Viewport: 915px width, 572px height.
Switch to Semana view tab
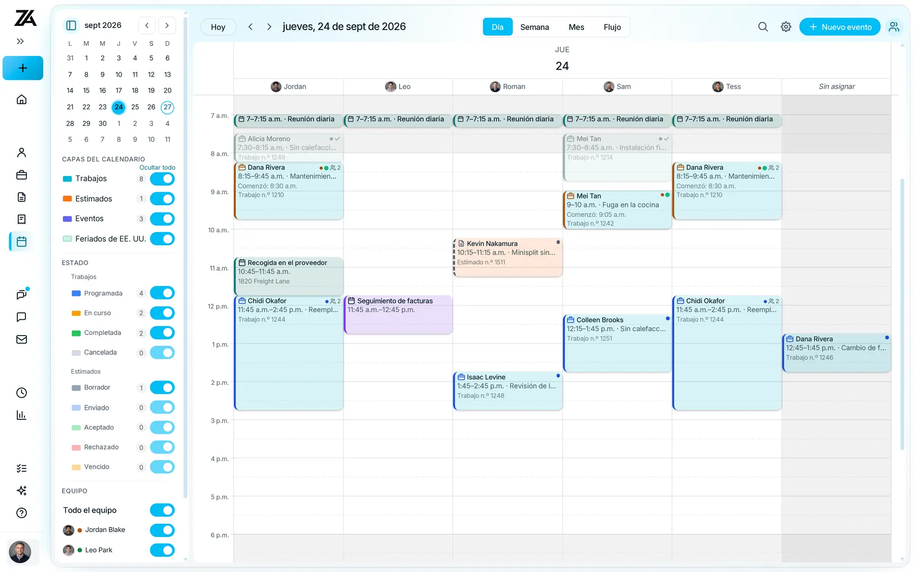(x=534, y=27)
